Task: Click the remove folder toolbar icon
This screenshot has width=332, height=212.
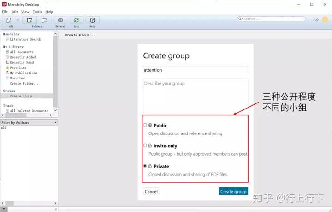Action: (44, 20)
